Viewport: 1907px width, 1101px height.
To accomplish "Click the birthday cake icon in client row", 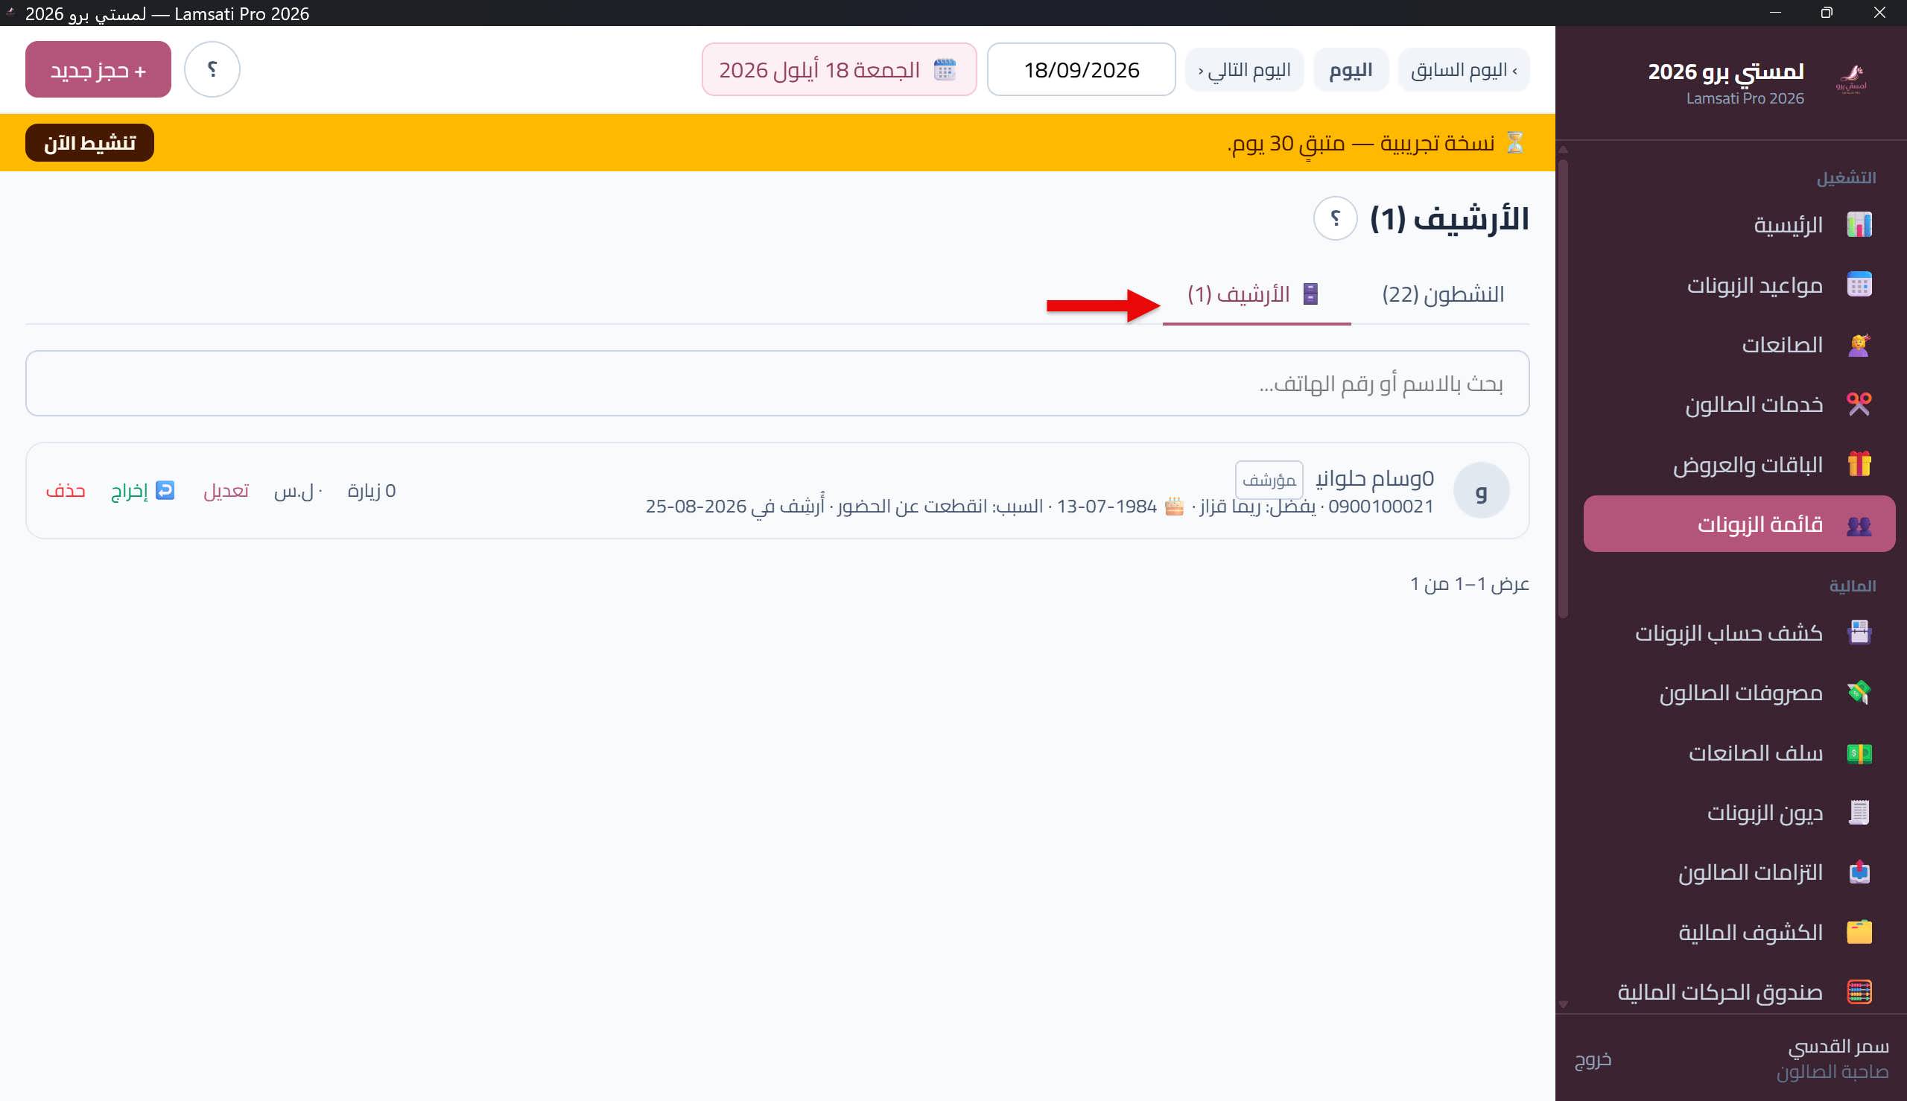I will [1173, 505].
